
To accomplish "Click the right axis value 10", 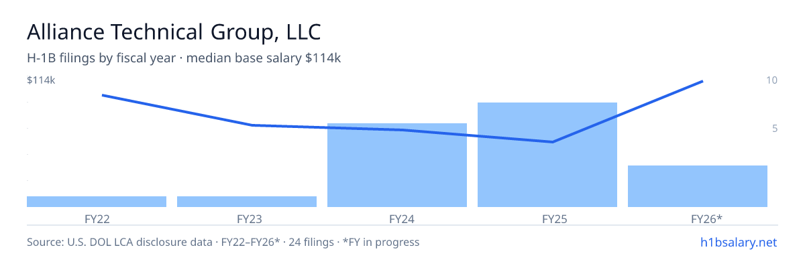I will (771, 80).
